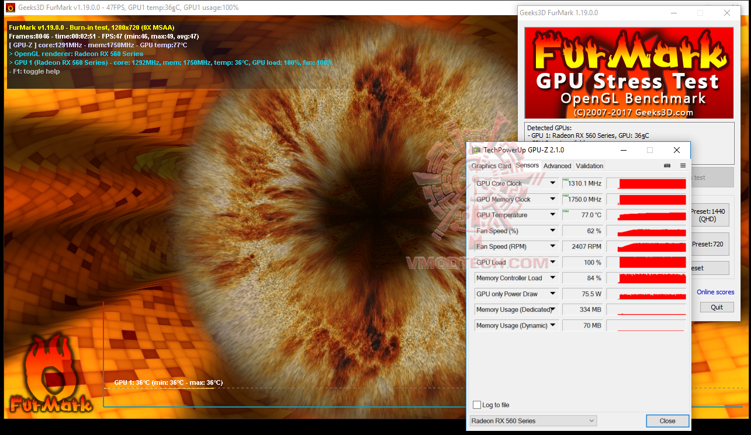
Task: Click the Frames:8046 overlay statistics line
Action: coord(104,36)
